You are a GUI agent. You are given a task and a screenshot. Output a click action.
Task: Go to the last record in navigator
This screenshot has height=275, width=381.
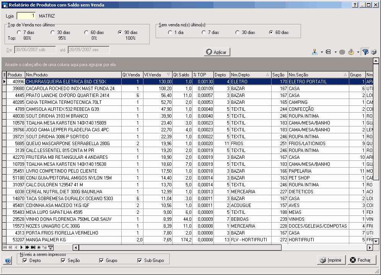[x=33, y=247]
